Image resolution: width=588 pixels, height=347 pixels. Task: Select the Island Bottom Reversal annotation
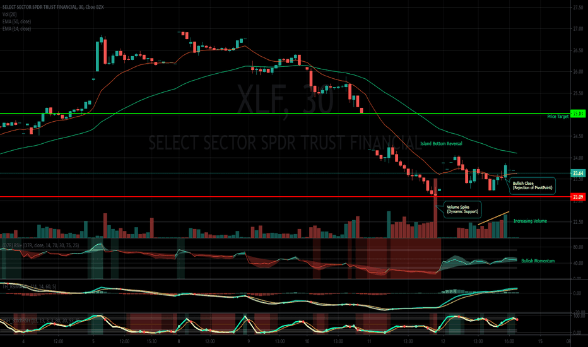pyautogui.click(x=441, y=144)
